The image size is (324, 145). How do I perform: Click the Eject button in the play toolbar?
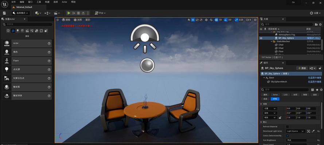click(83, 13)
